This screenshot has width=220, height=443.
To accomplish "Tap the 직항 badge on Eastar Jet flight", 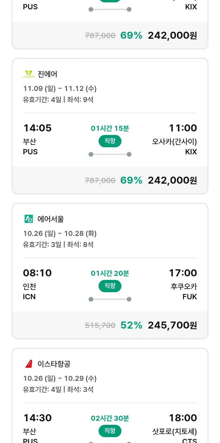I will [110, 431].
